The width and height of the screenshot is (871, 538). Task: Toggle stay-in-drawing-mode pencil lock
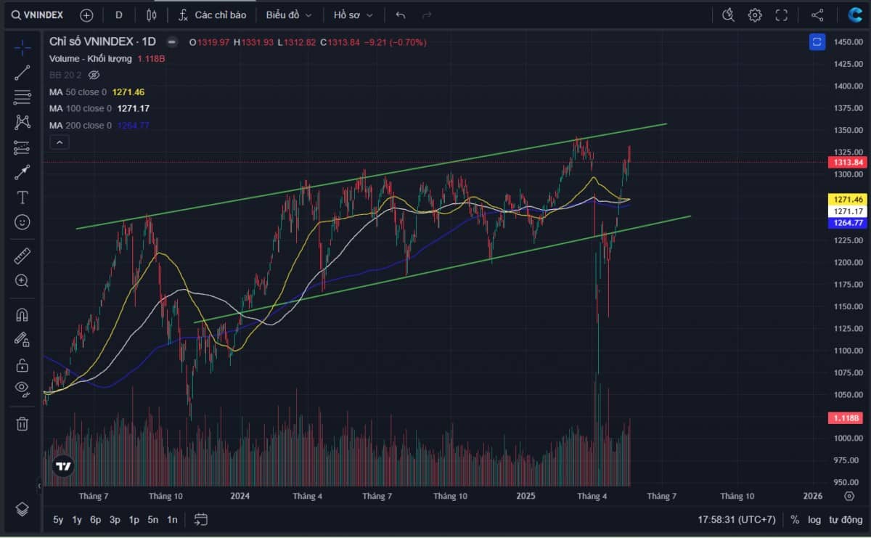coord(23,340)
